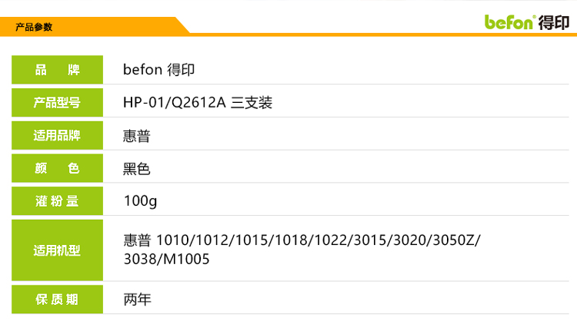
Task: Select the 适用品牌 green label cell
Action: pyautogui.click(x=57, y=136)
